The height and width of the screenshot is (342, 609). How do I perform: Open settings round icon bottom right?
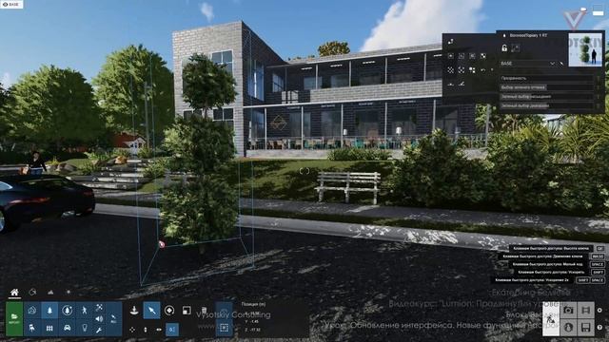tap(600, 311)
